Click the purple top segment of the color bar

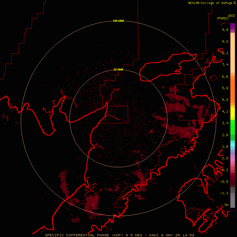[x=233, y=26]
